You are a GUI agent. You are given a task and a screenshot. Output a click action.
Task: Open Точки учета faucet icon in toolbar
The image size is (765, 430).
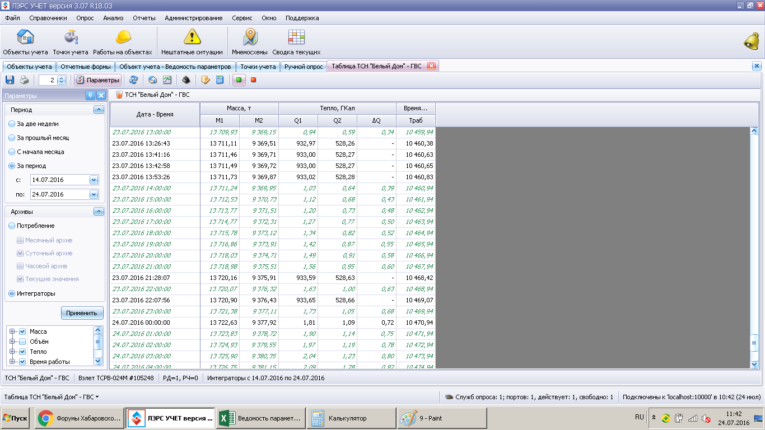(x=71, y=42)
